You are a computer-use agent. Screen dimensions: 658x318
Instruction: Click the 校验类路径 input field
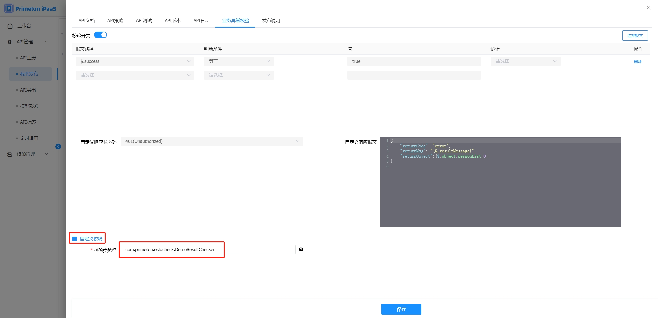[x=208, y=250]
